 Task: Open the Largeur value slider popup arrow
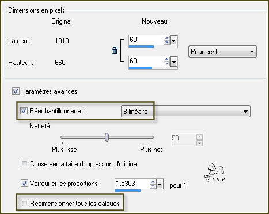point(173,40)
